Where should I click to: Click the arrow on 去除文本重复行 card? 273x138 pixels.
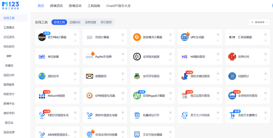click(265, 118)
